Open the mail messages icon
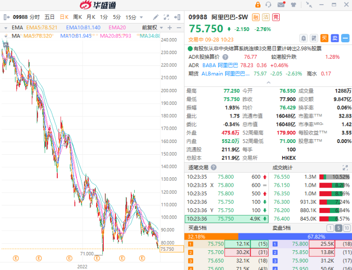 click(x=281, y=5)
